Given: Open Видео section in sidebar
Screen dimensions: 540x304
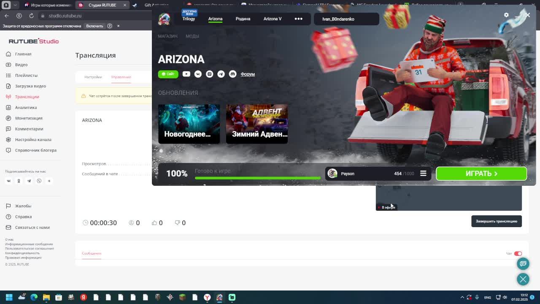Looking at the screenshot, I should point(21,65).
